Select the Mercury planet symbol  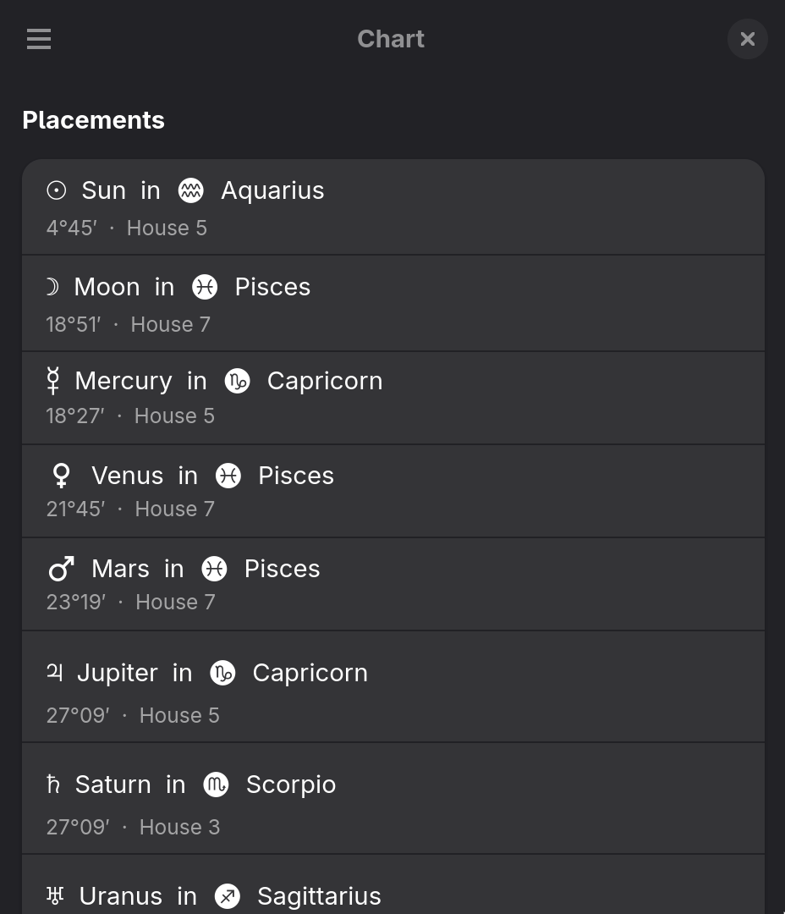pyautogui.click(x=53, y=381)
